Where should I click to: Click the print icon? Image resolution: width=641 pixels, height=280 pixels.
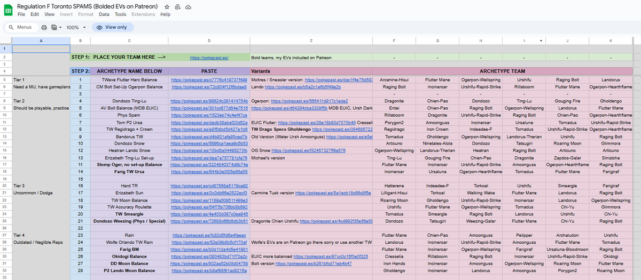point(44,27)
